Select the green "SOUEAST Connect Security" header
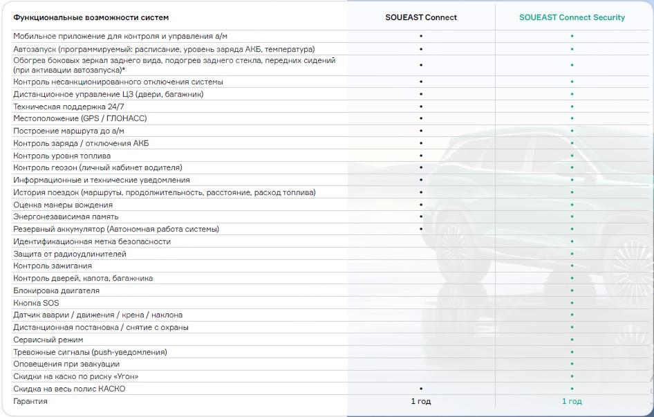This screenshot has width=654, height=417. (x=572, y=17)
